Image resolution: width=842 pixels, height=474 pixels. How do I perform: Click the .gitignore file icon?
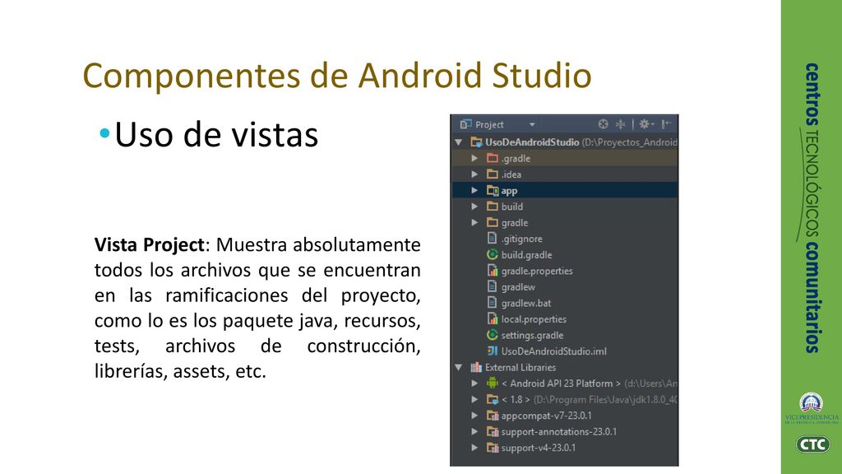coord(492,238)
